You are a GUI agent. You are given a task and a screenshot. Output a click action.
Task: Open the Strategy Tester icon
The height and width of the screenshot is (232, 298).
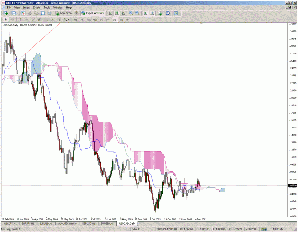click(x=50, y=13)
